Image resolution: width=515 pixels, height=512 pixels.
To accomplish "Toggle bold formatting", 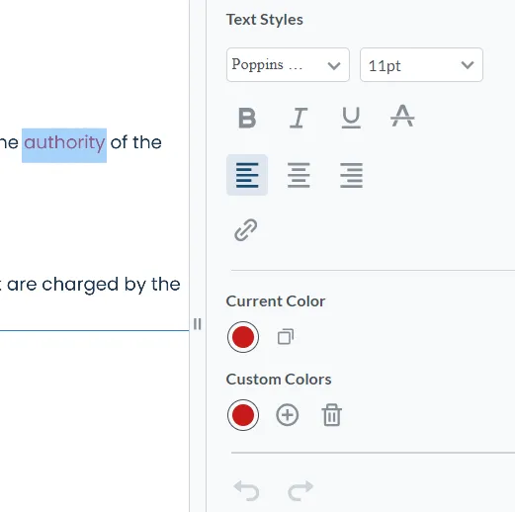I will (247, 118).
